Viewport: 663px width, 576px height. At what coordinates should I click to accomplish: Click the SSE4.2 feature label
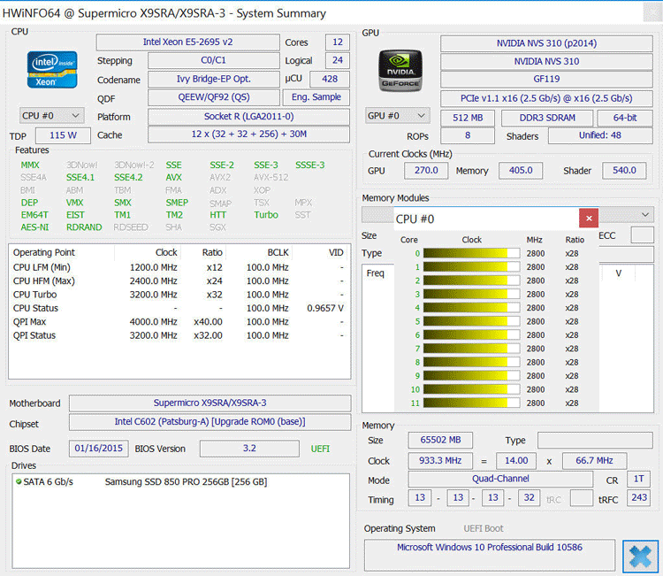coord(128,178)
